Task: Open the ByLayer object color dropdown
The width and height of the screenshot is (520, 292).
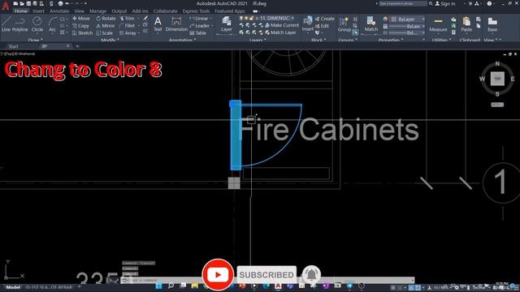Action: [x=408, y=19]
